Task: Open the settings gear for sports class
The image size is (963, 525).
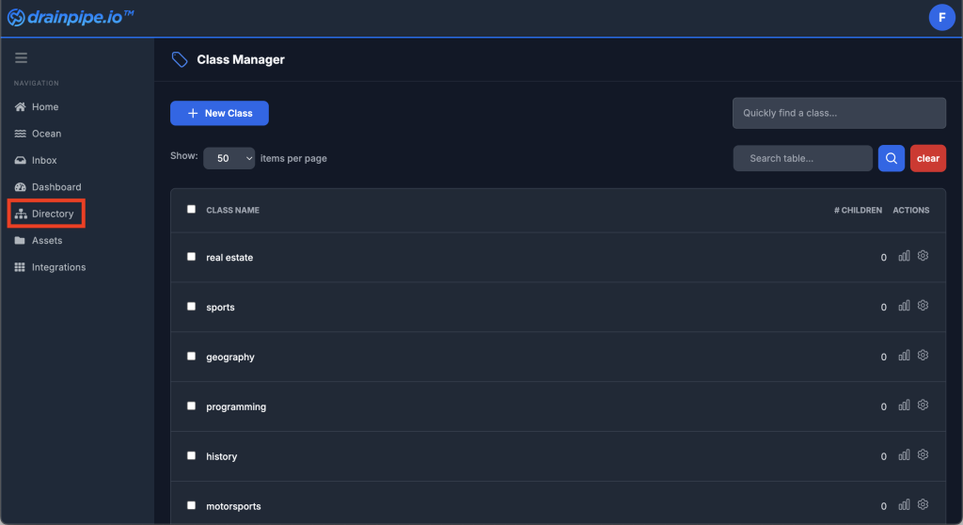Action: click(x=923, y=306)
